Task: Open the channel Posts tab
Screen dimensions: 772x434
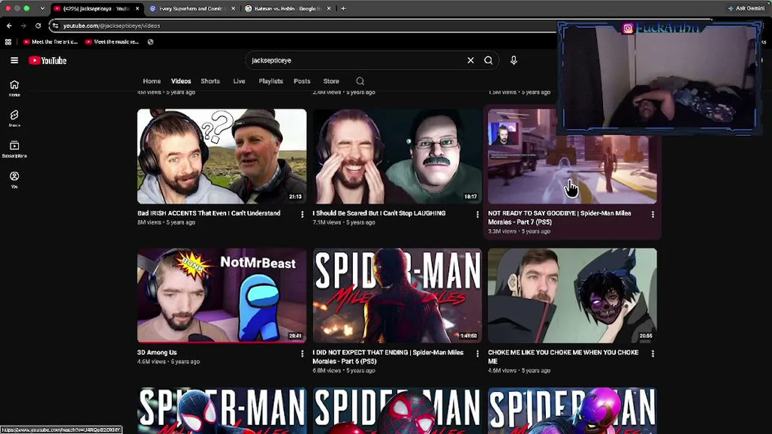Action: coord(302,81)
